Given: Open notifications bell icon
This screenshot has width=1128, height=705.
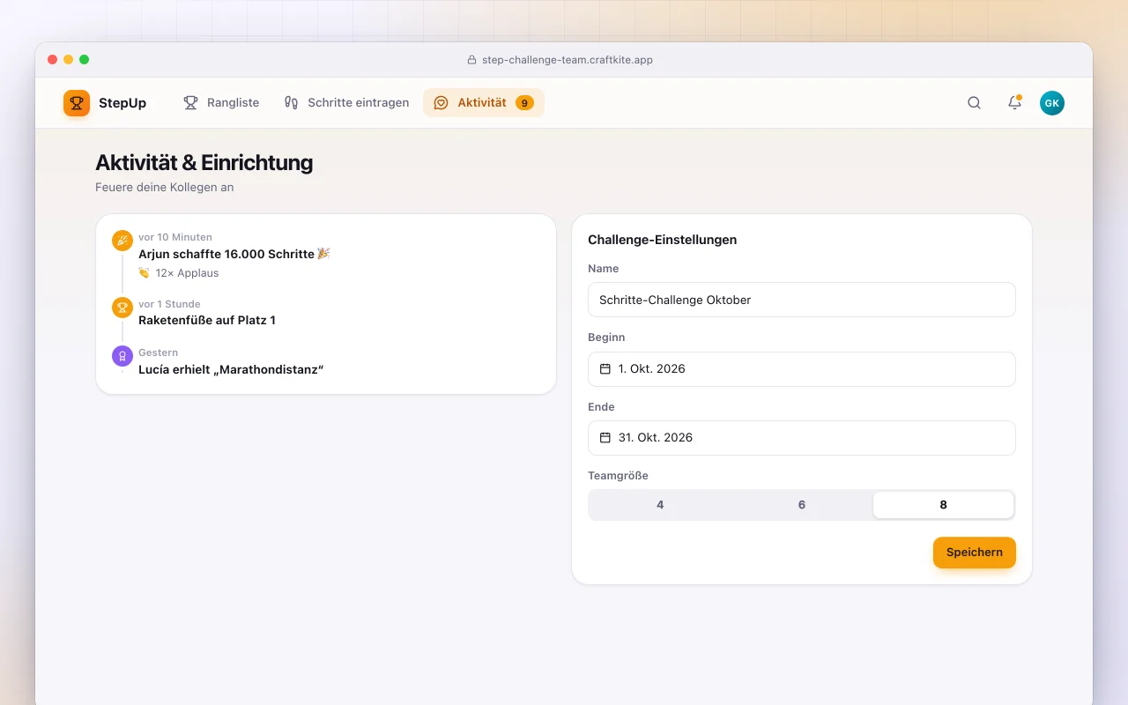Looking at the screenshot, I should (1014, 103).
